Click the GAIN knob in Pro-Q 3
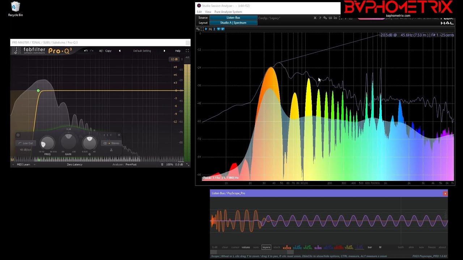This screenshot has width=463, height=260. (68, 142)
